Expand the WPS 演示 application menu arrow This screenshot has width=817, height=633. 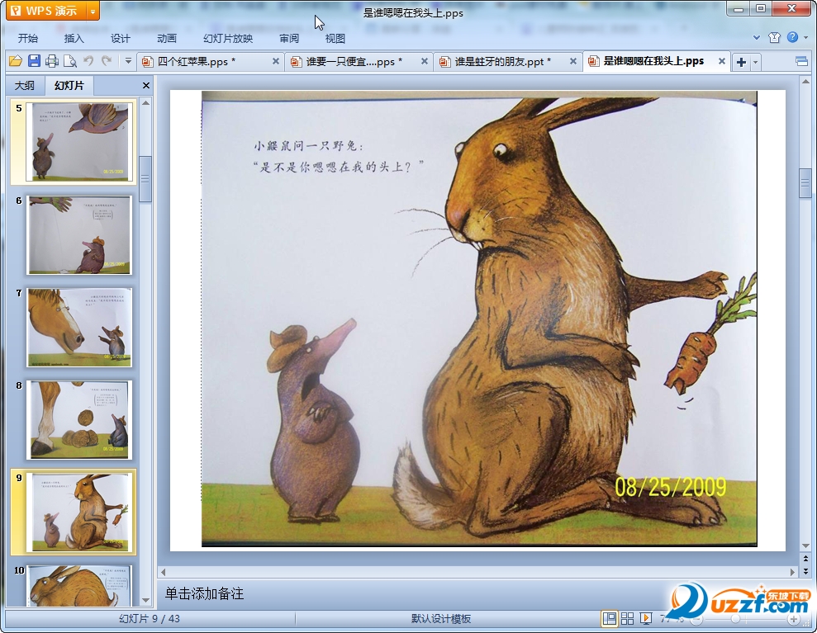(93, 11)
